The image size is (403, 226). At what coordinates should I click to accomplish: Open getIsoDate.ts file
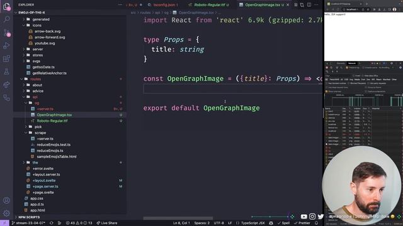[x=43, y=67]
